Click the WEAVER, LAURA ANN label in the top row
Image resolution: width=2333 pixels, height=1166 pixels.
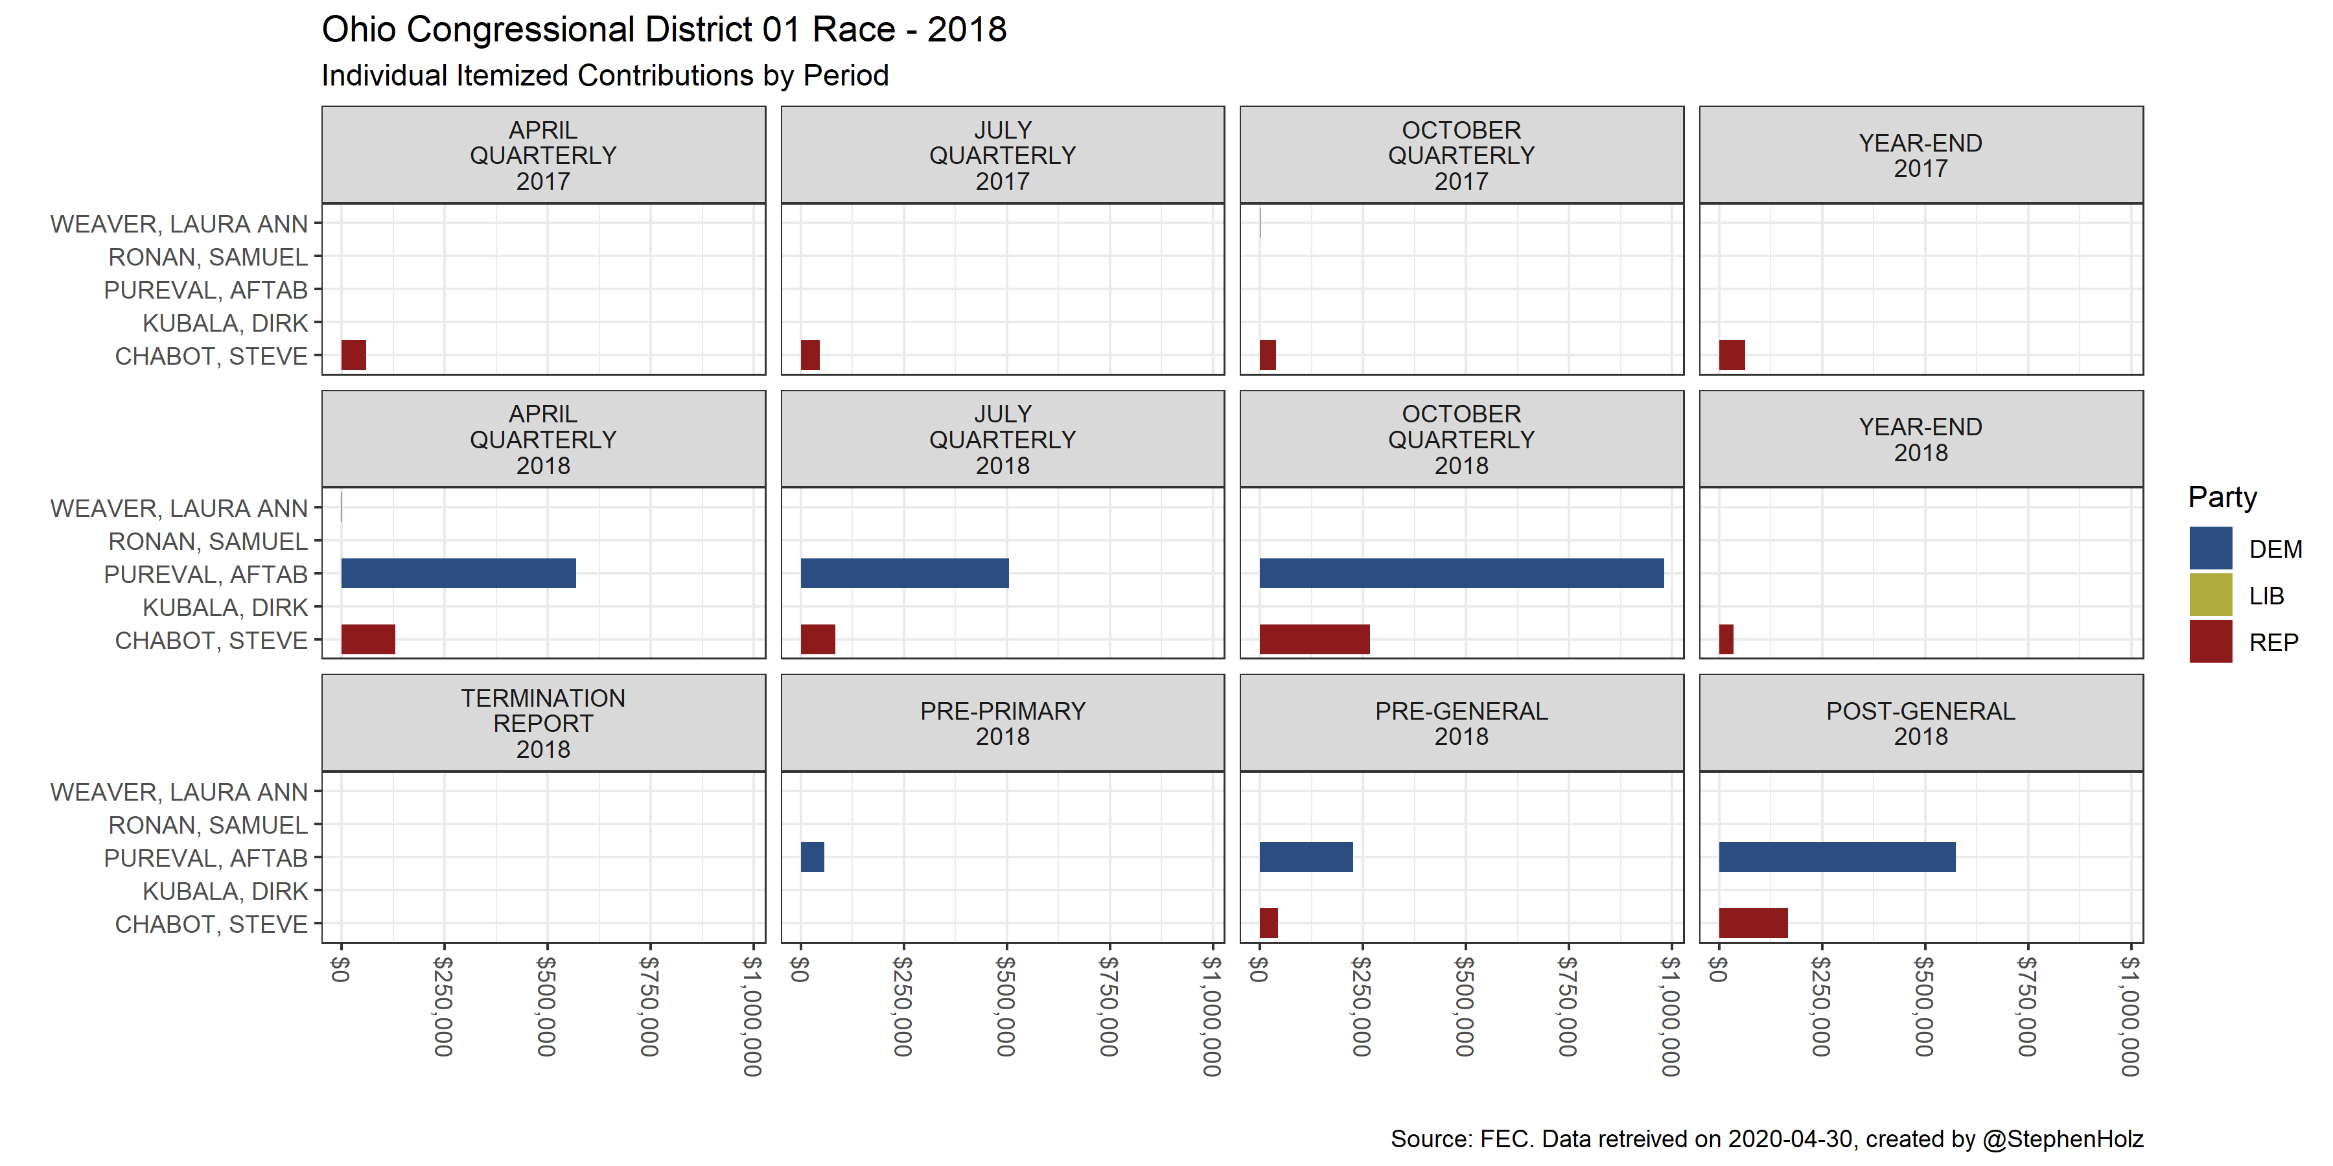point(180,223)
